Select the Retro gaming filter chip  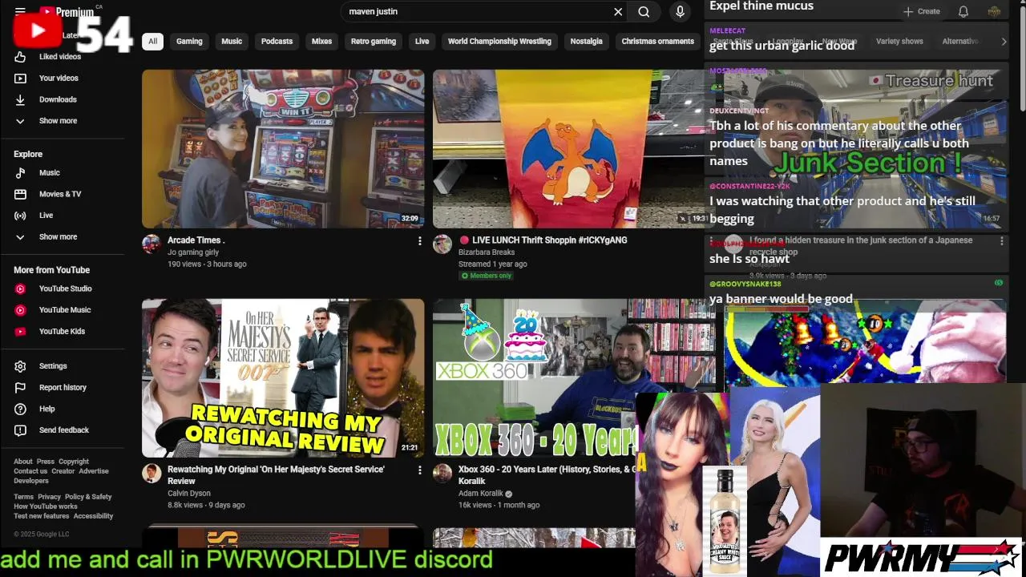pos(374,41)
